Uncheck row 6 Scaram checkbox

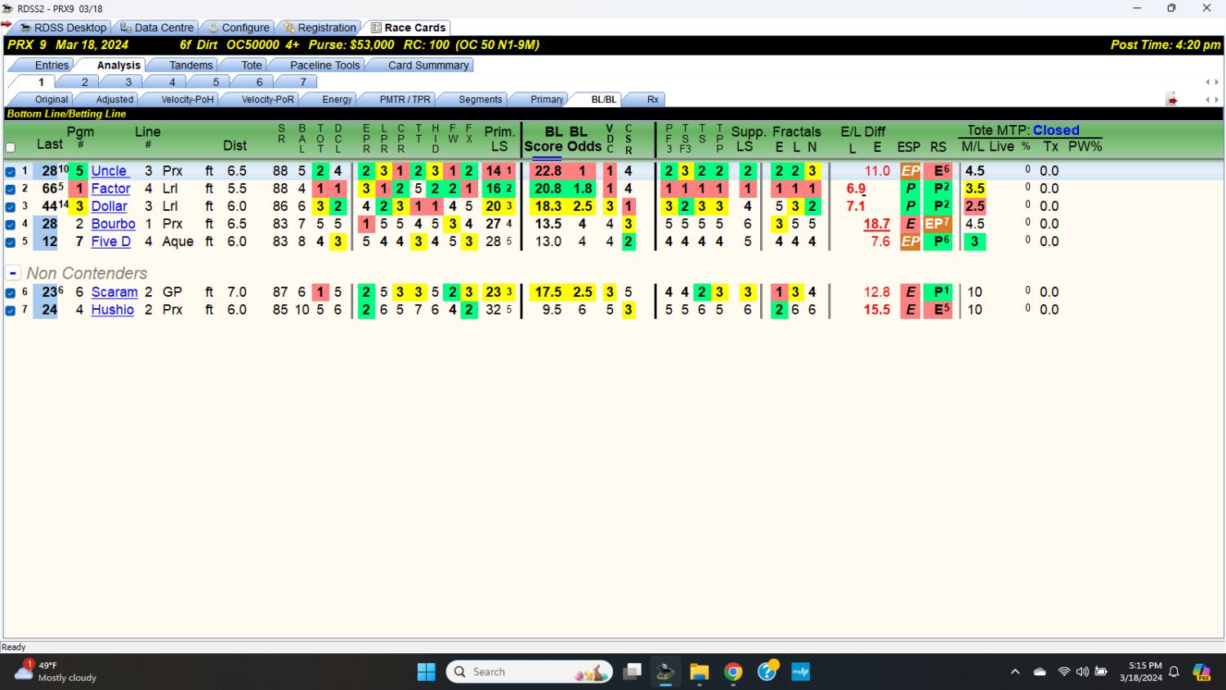[x=11, y=293]
